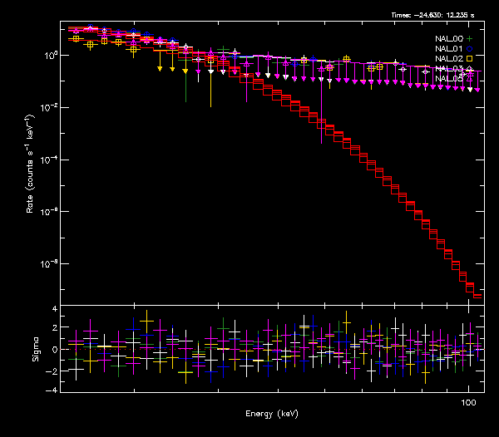This screenshot has width=499, height=437.
Task: Click the Energy (keV) x-axis title
Action: click(271, 414)
